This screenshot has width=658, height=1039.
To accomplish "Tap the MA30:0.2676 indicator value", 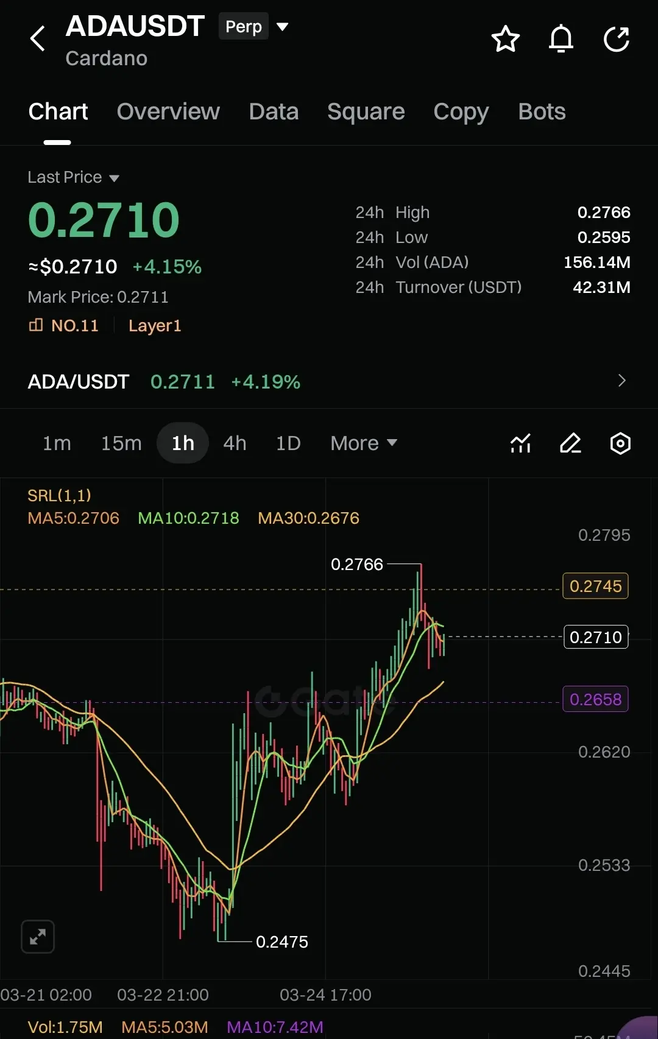I will [308, 518].
